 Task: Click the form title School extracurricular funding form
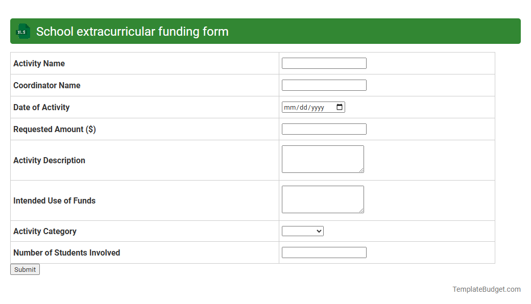[132, 31]
